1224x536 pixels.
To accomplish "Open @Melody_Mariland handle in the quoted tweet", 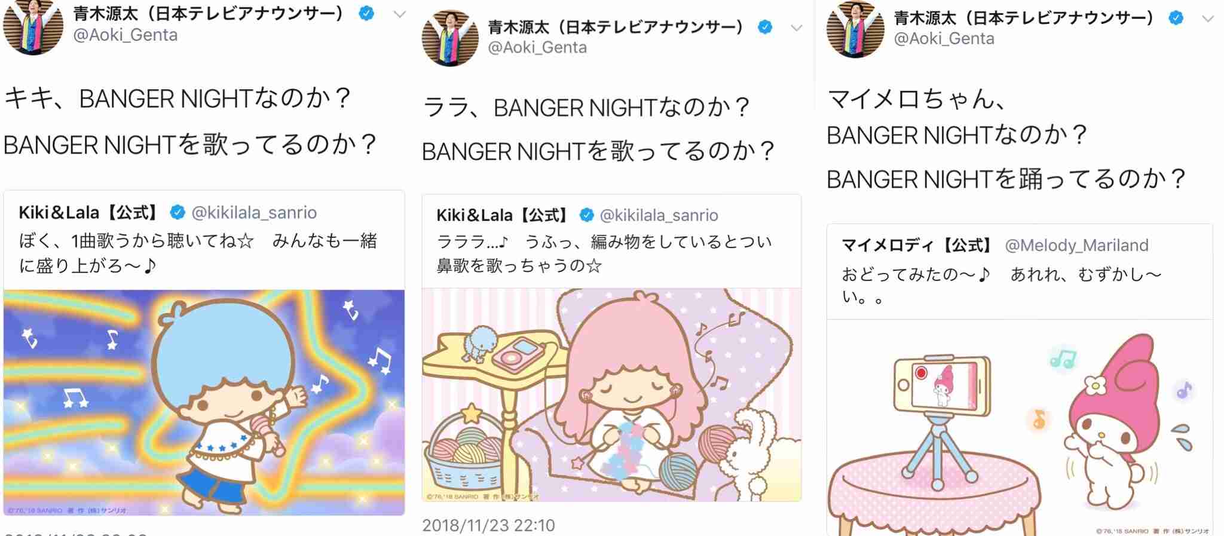I will 1076,245.
